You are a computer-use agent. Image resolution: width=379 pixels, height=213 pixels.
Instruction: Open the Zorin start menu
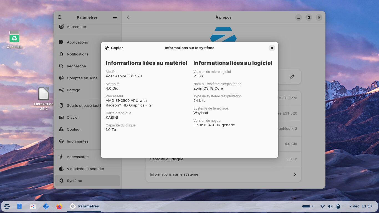pos(7,206)
